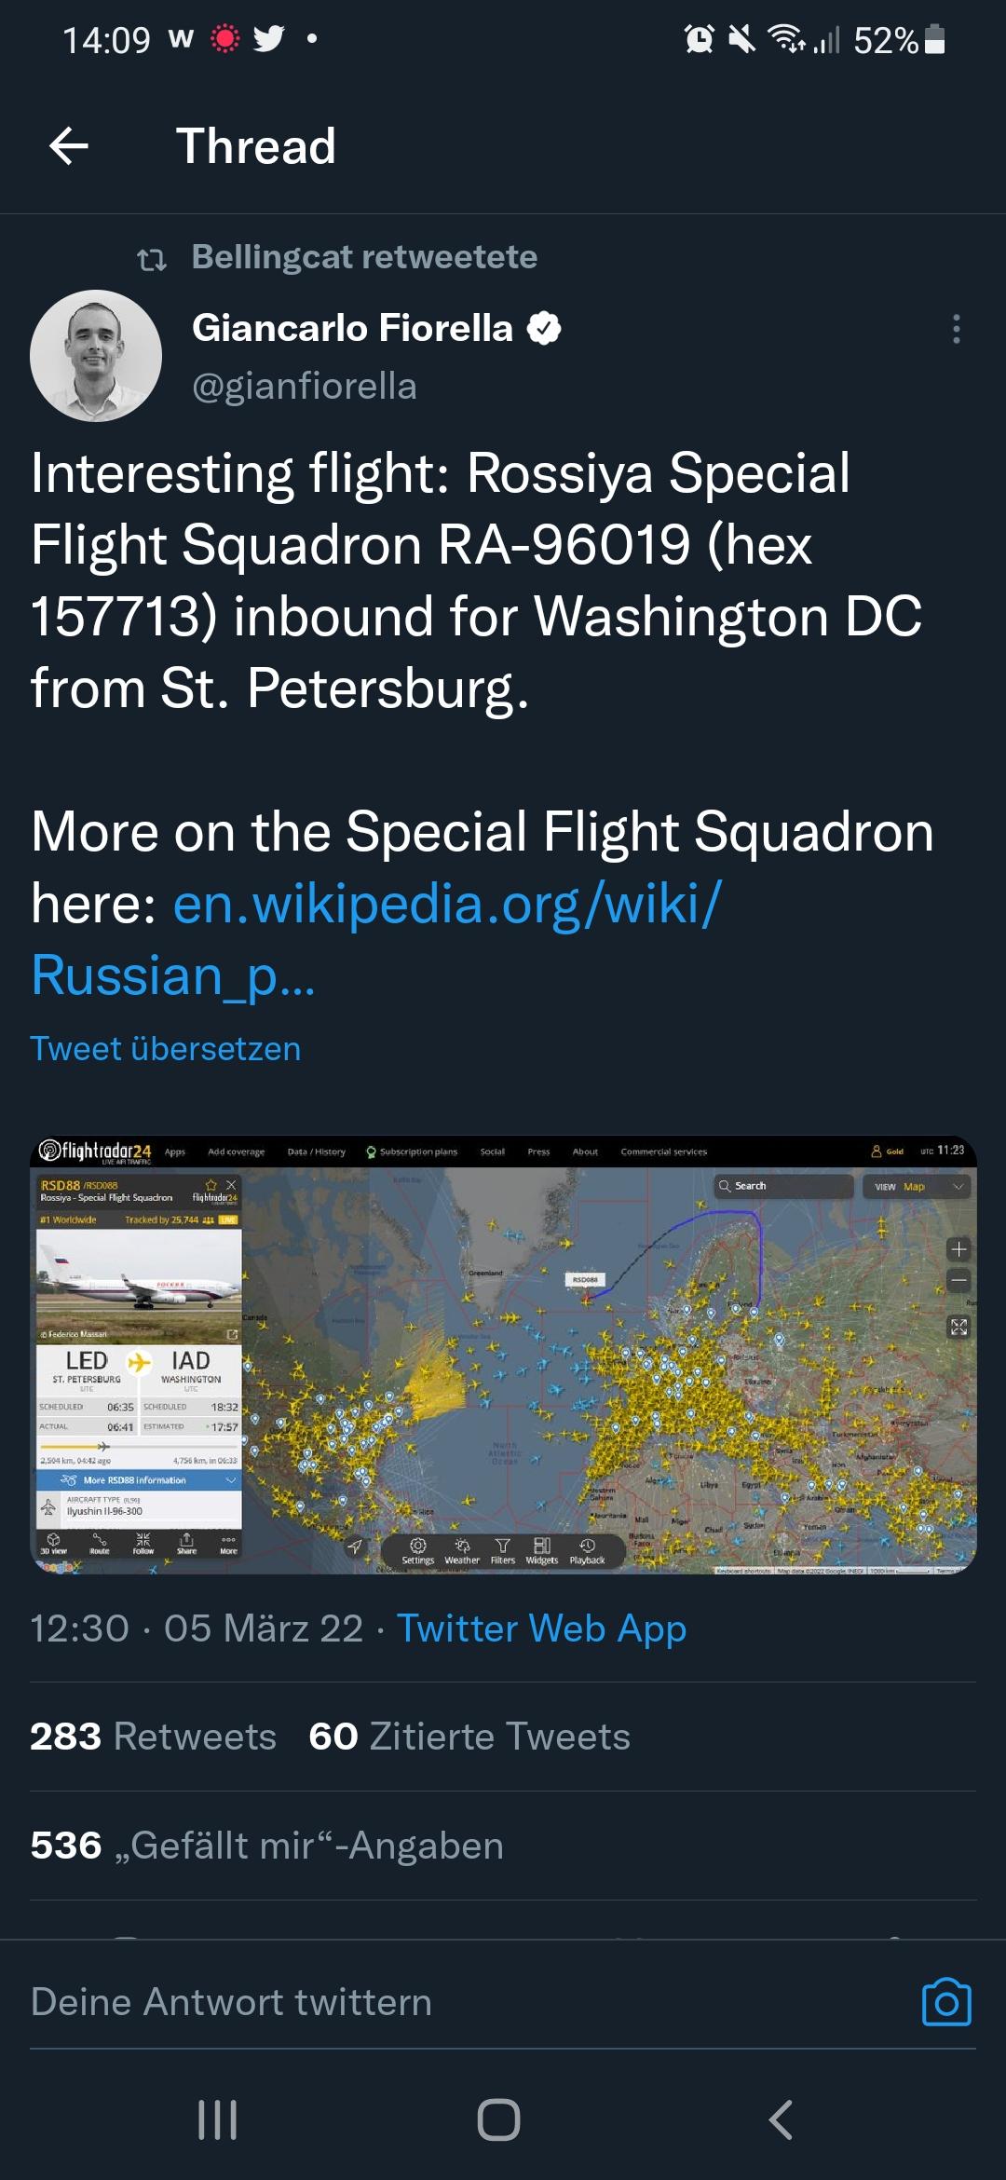Tap Tweet übersetzen to translate
The width and height of the screenshot is (1006, 2180).
(166, 1049)
